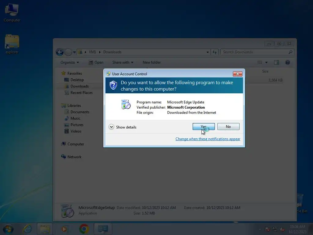The height and width of the screenshot is (235, 313).
Task: Click the Microsoft Edge Update installer icon
Action: [x=126, y=104]
